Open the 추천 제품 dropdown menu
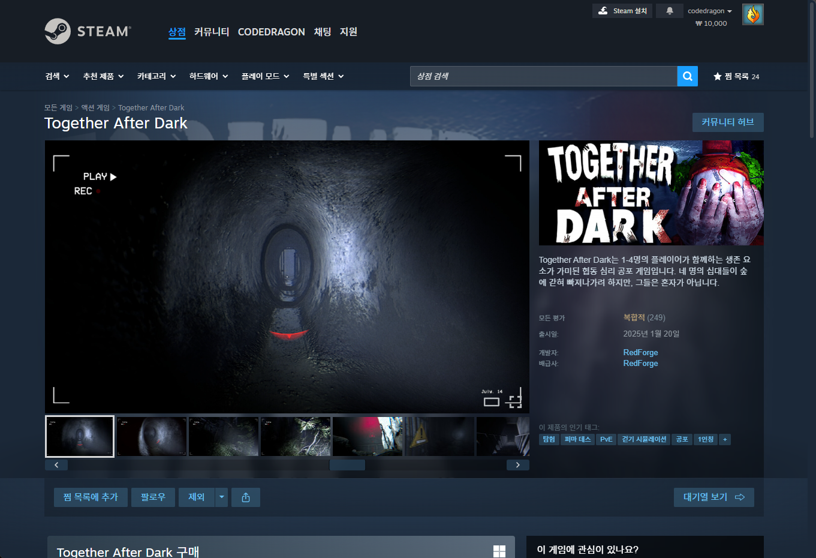The width and height of the screenshot is (816, 558). click(x=104, y=76)
